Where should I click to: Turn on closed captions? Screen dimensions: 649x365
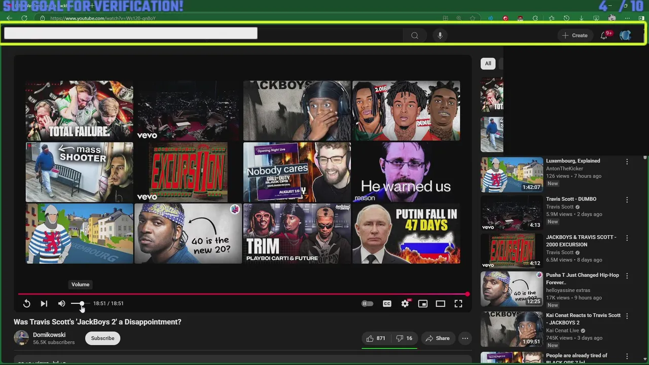click(x=387, y=304)
